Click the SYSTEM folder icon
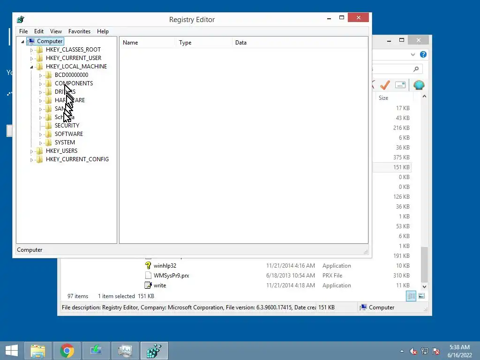Screen dimensions: 480x360 tap(48, 142)
